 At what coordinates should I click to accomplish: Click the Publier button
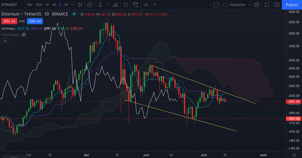[292, 5]
